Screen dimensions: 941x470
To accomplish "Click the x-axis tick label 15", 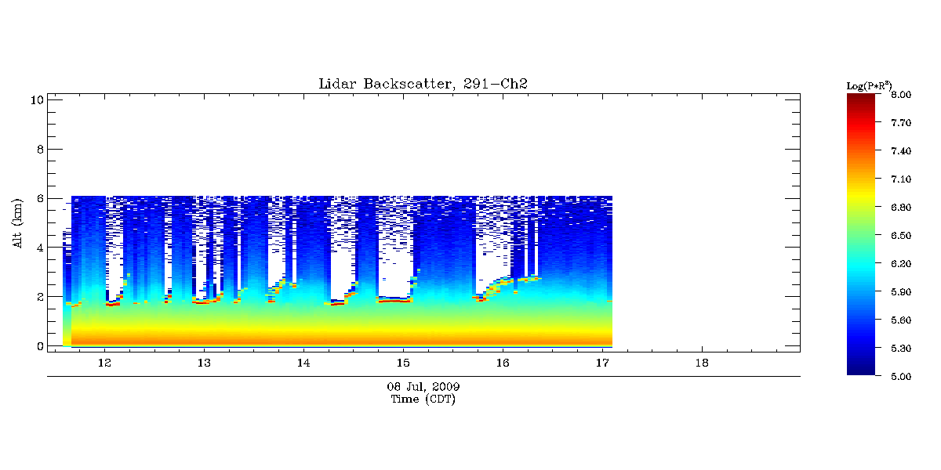I will (402, 363).
